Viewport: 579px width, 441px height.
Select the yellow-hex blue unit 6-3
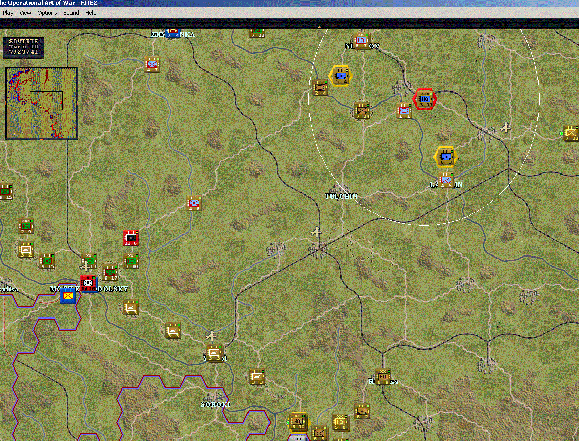click(446, 157)
